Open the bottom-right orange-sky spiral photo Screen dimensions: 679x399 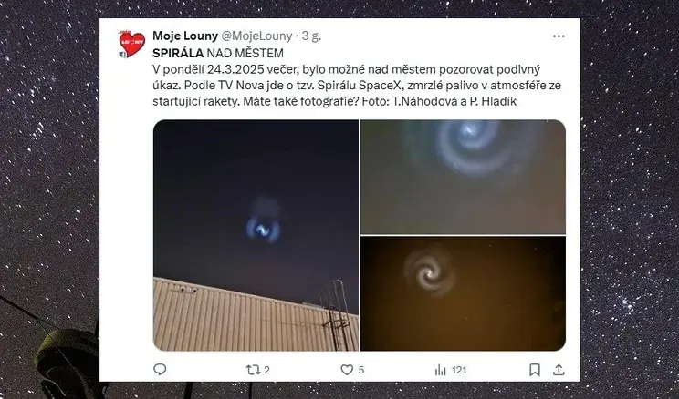pos(463,293)
